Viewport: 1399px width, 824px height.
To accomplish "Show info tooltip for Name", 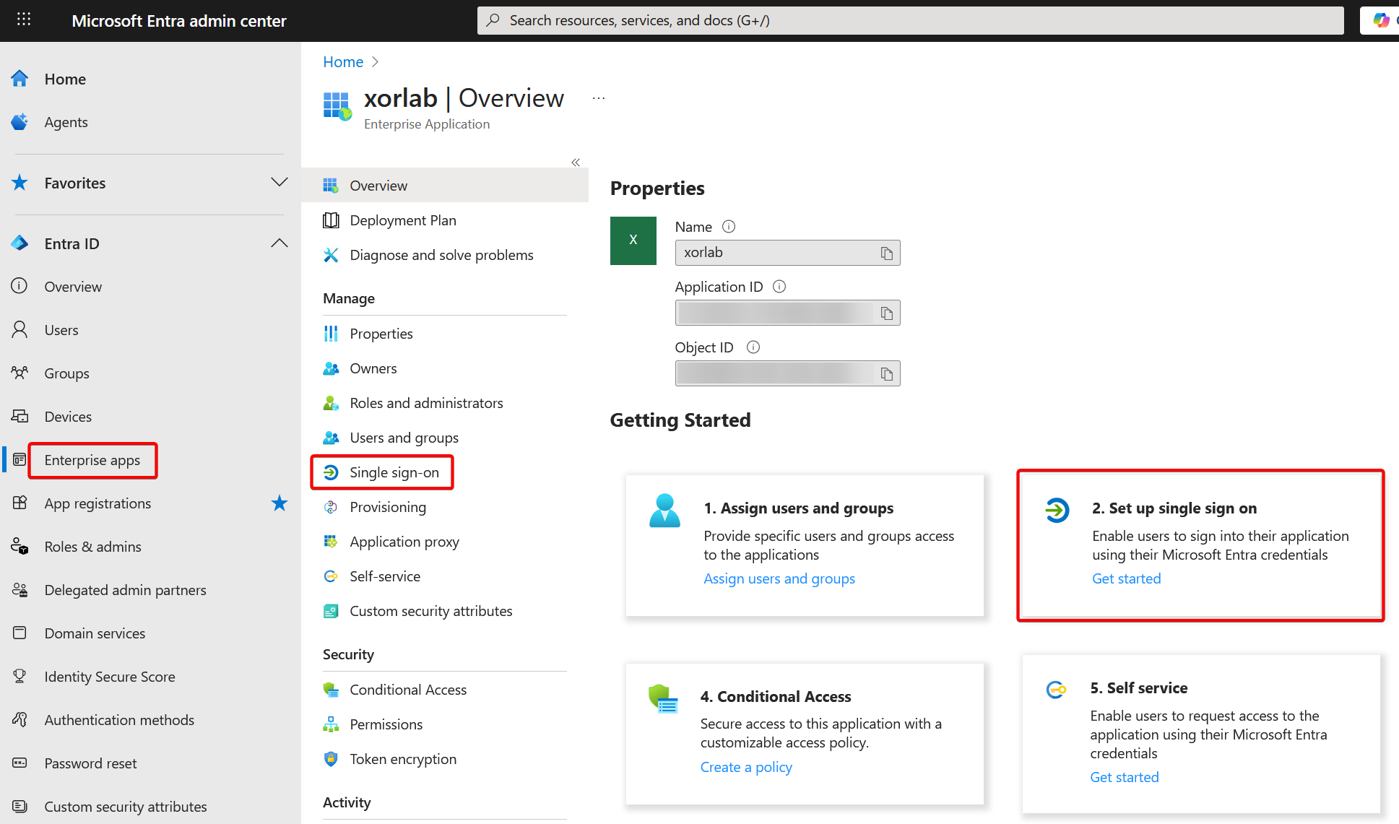I will coord(729,227).
